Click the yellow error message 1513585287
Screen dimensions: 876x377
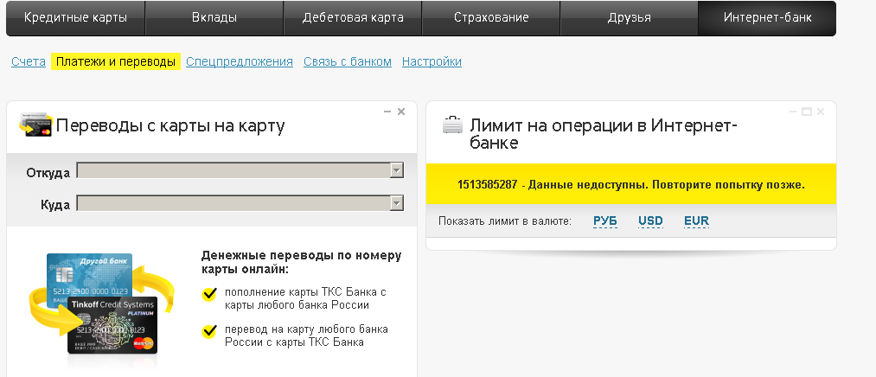point(630,184)
